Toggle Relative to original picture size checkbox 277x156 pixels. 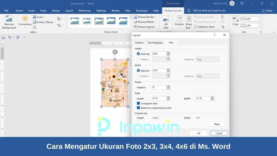[138, 108]
